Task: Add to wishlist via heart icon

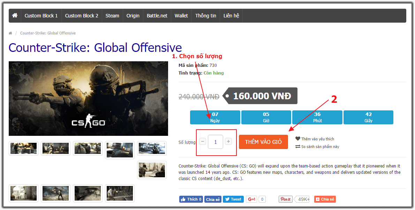Action: (x=298, y=139)
